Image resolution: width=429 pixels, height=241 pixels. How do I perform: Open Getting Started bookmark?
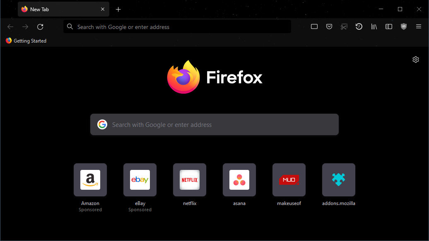[26, 41]
